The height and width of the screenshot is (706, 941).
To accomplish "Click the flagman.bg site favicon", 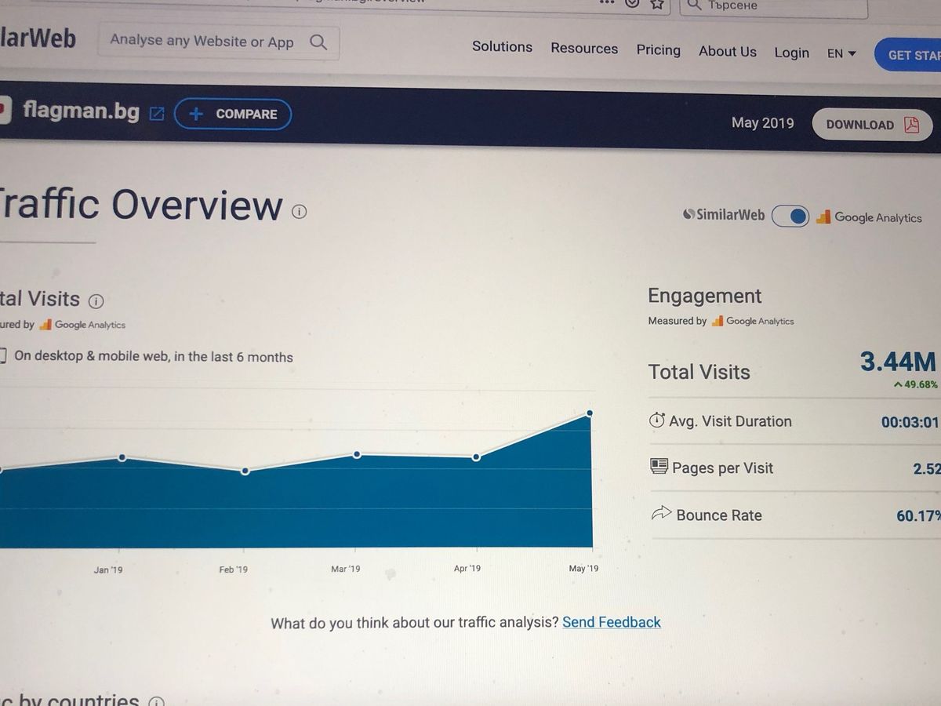I will click(x=4, y=111).
